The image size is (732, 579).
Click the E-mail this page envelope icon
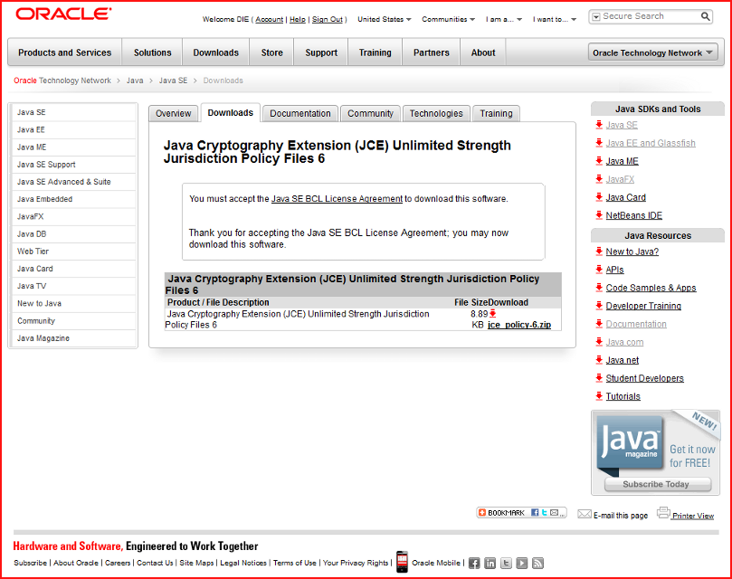[x=585, y=514]
